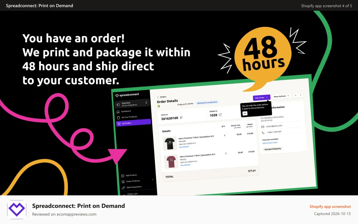This screenshot has width=358, height=224.
Task: Open the Overview integrations selector
Action: 132,104
